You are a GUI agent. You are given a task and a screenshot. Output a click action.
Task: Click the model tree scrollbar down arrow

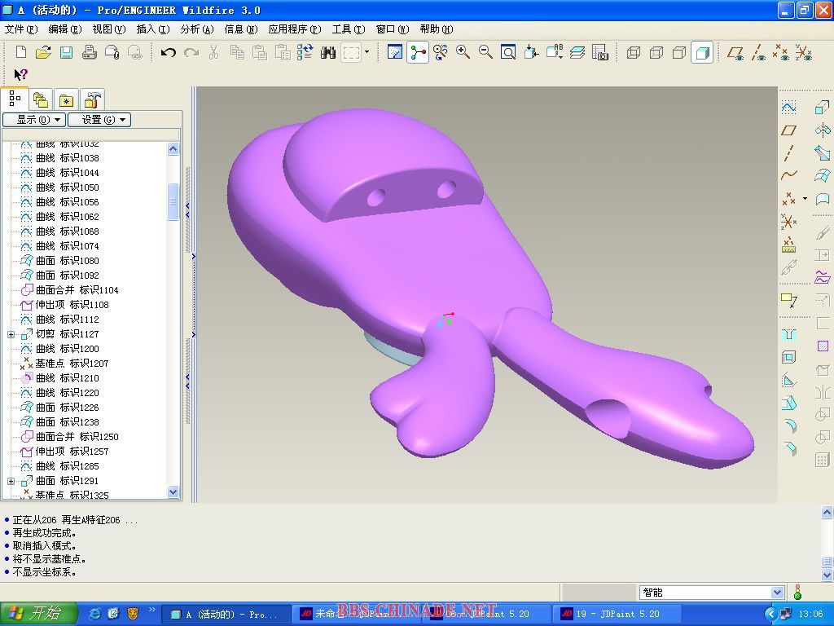pyautogui.click(x=173, y=492)
